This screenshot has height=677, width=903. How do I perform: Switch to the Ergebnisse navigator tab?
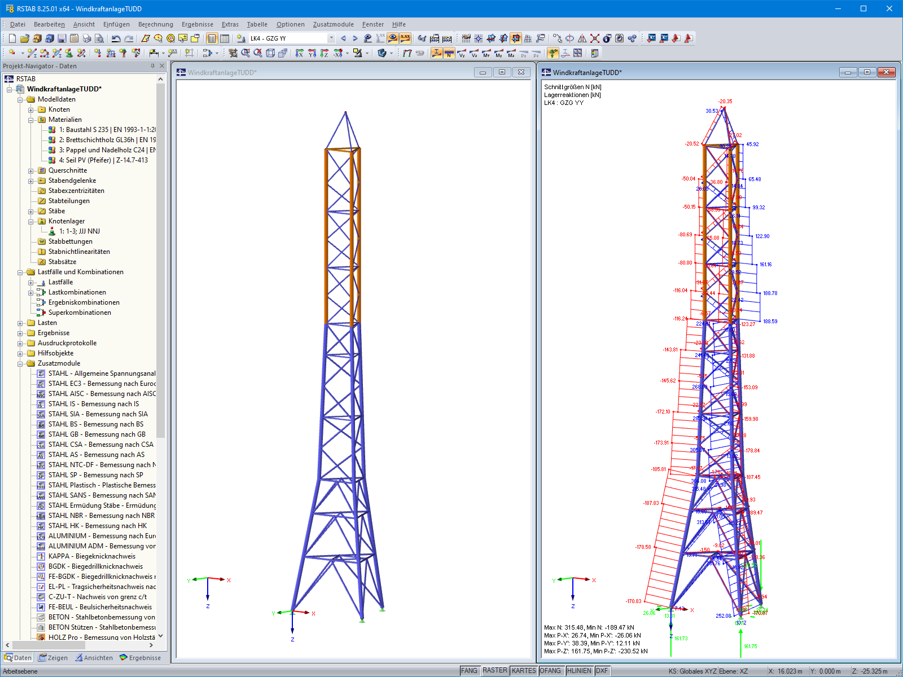coord(141,658)
